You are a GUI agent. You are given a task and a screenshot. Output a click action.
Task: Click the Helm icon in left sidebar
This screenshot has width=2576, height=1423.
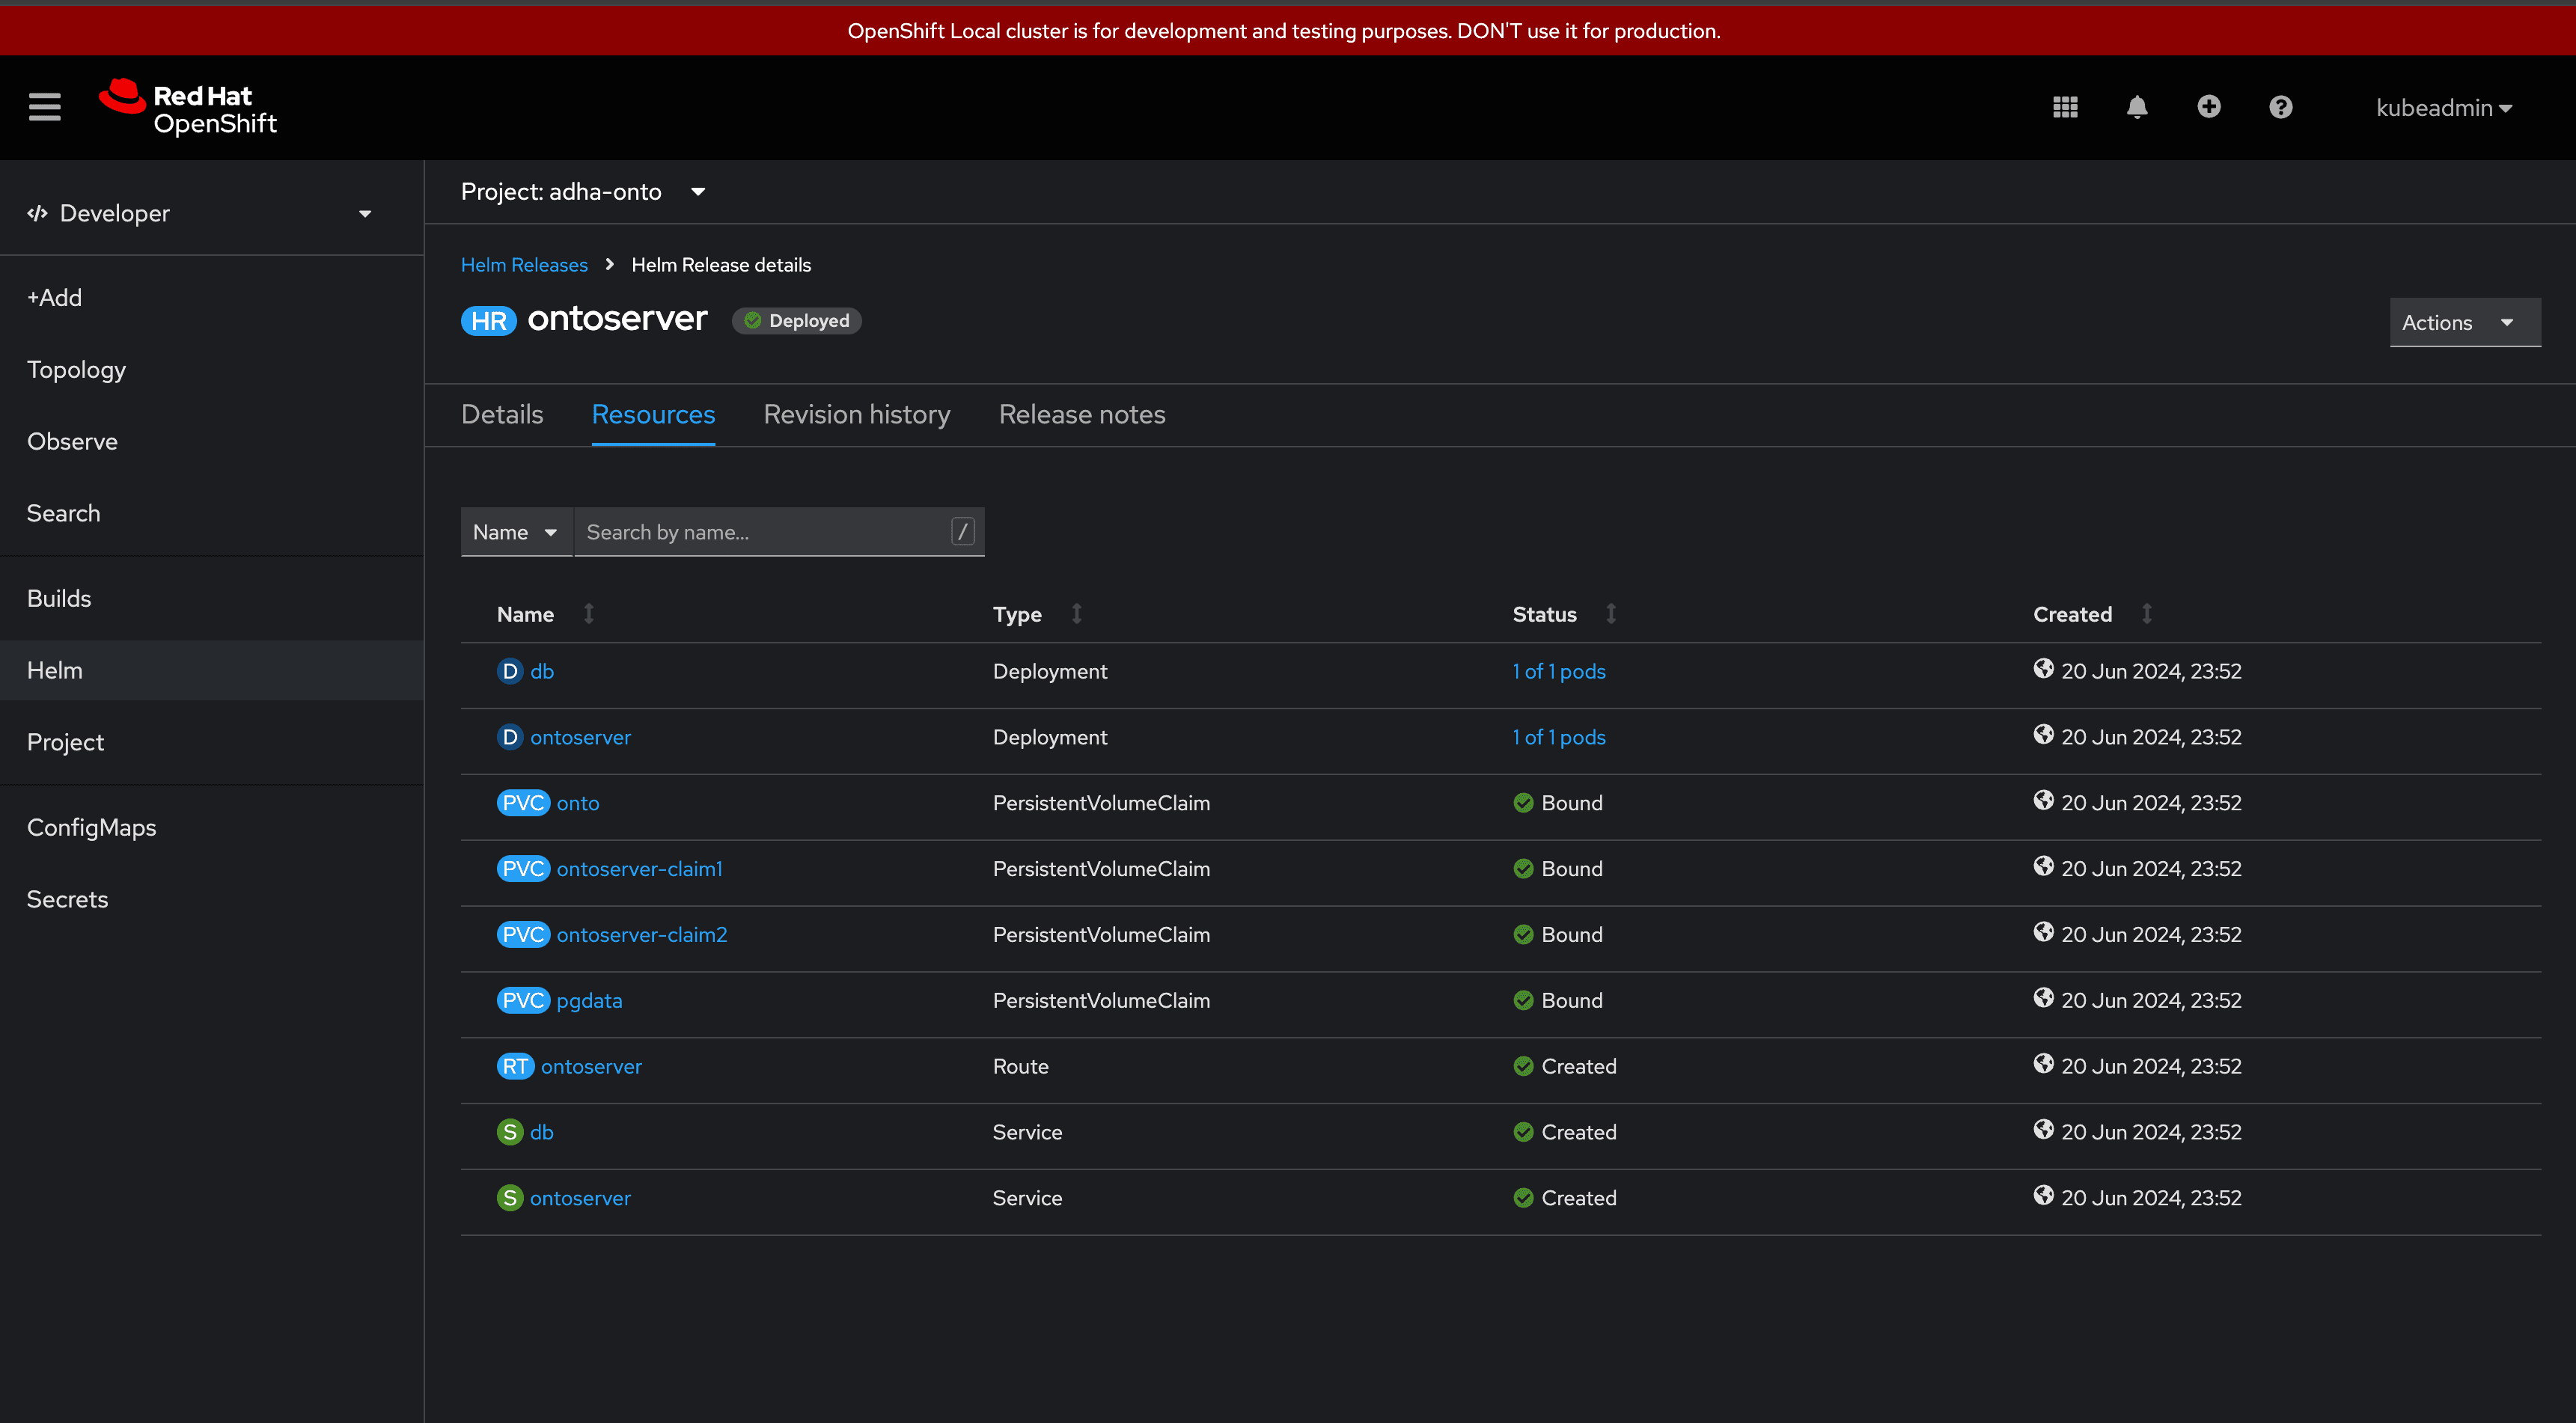[52, 670]
